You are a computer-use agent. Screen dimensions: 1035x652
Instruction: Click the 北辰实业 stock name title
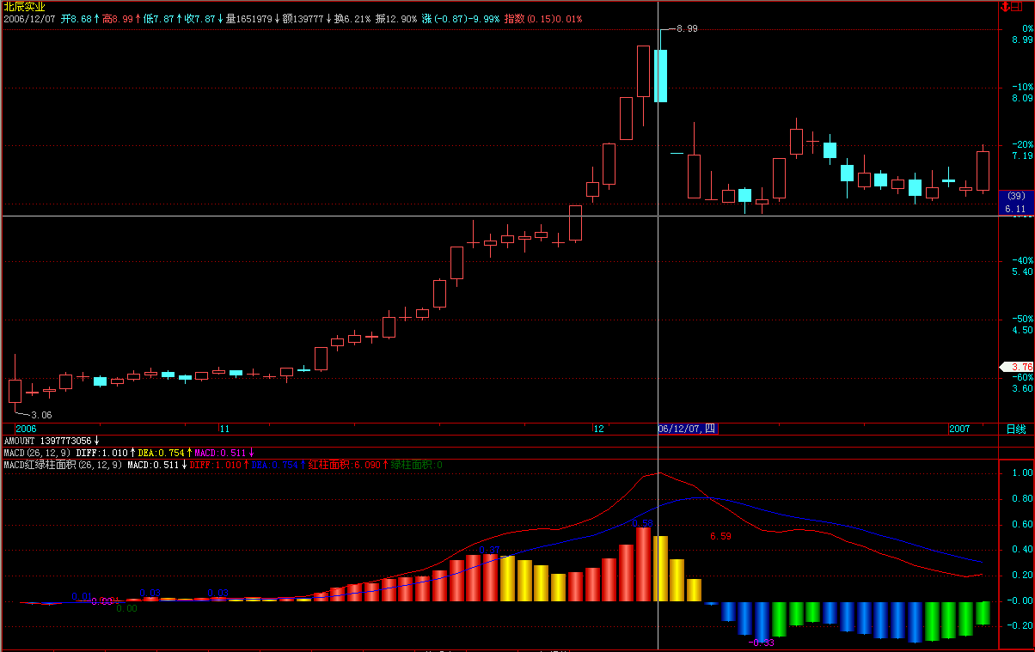(24, 6)
